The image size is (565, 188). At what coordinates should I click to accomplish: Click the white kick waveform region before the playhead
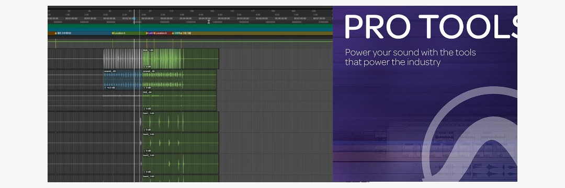(x=119, y=58)
